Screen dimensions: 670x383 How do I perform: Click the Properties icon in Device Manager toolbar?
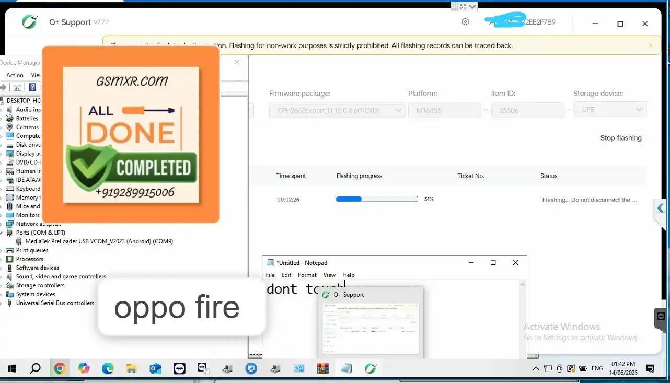17,87
